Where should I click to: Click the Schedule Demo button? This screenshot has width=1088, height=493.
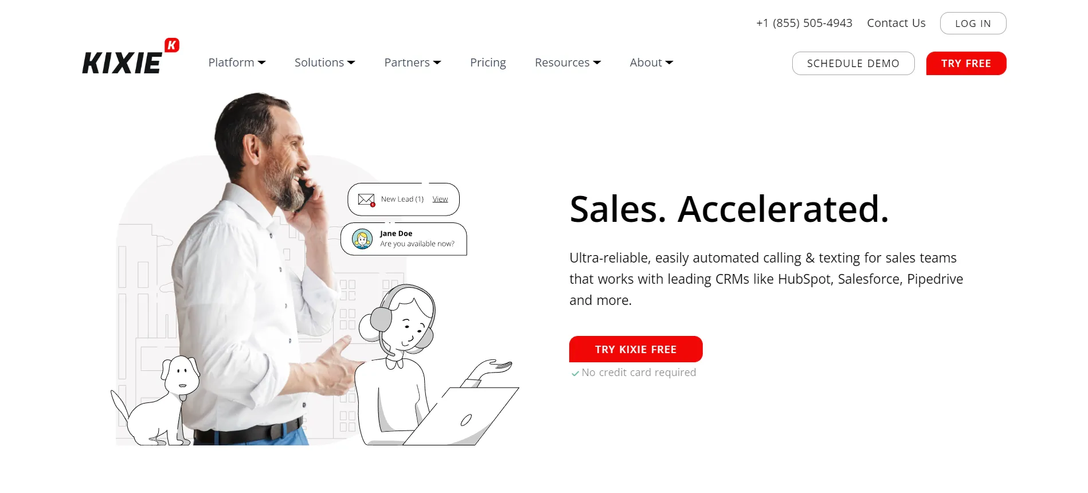pyautogui.click(x=853, y=63)
